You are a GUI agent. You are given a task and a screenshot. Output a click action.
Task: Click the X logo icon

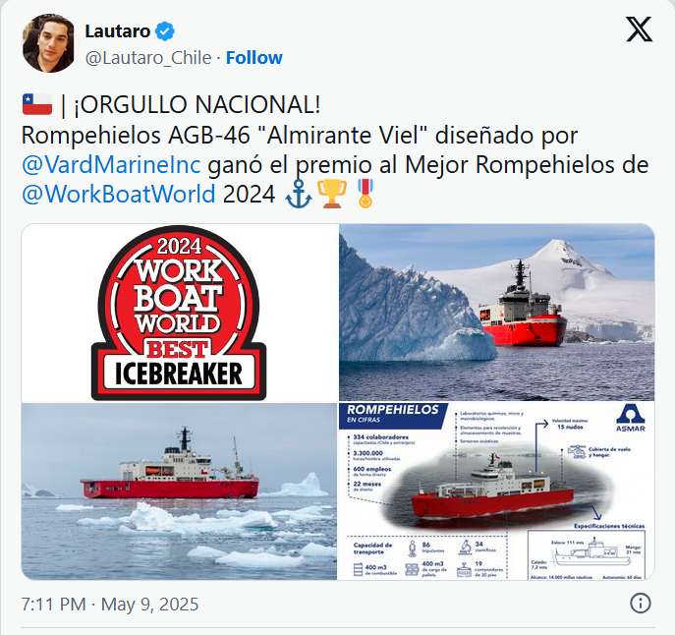click(639, 29)
